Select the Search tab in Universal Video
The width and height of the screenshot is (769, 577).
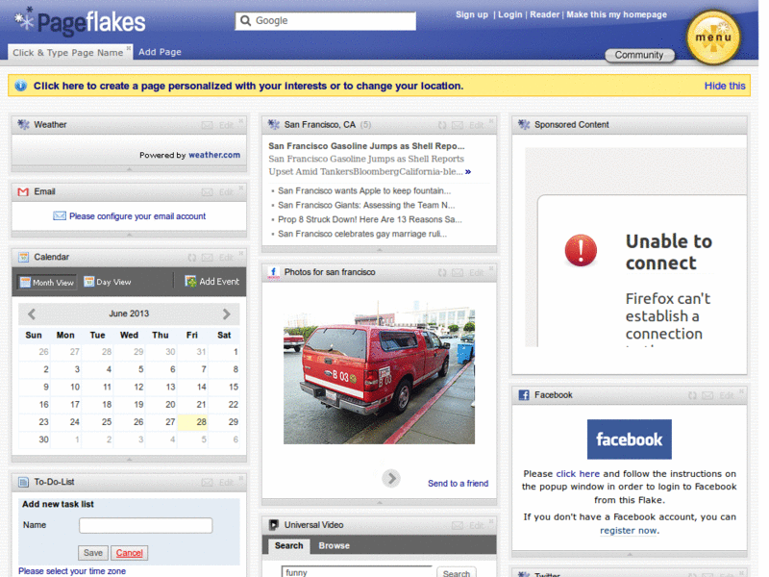[289, 545]
